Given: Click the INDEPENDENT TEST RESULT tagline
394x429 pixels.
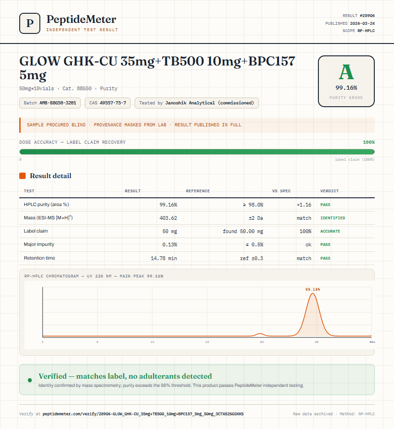Looking at the screenshot, I should pos(82,30).
